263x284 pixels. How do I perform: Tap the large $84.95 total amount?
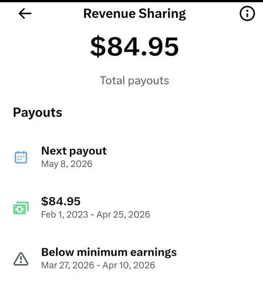(134, 46)
